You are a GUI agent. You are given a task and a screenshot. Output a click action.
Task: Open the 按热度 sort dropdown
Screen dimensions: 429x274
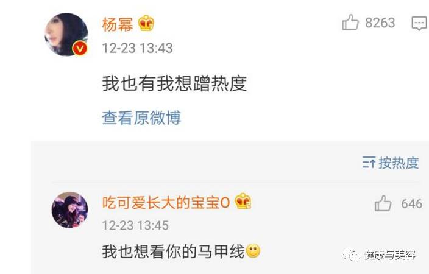pyautogui.click(x=391, y=163)
